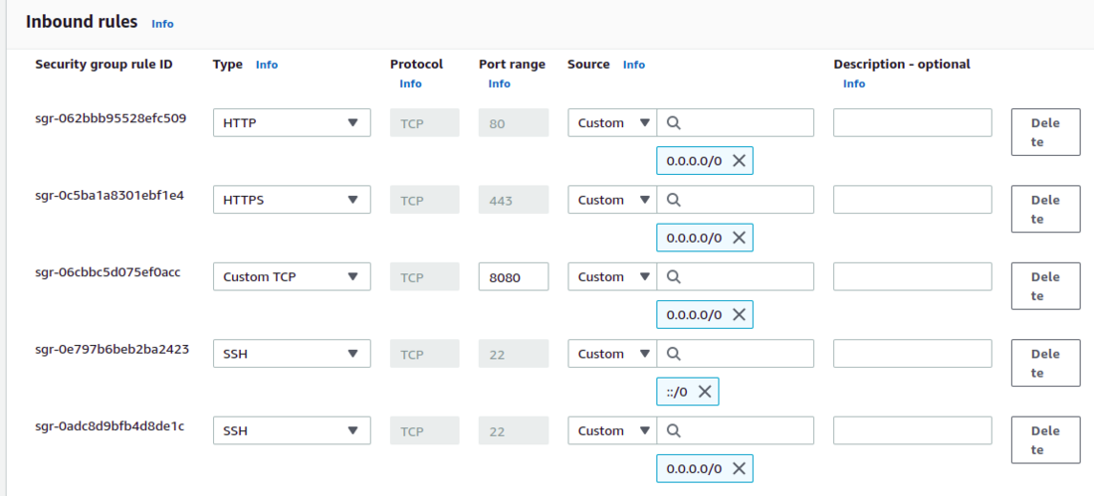The image size is (1094, 496).
Task: Remove 0.0.0.0/0 chip from HTTP rule
Action: (x=739, y=161)
